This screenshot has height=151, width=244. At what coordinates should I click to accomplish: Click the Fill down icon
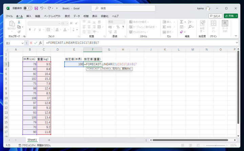182,27
